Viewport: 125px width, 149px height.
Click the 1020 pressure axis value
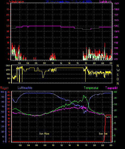(x=116, y=9)
